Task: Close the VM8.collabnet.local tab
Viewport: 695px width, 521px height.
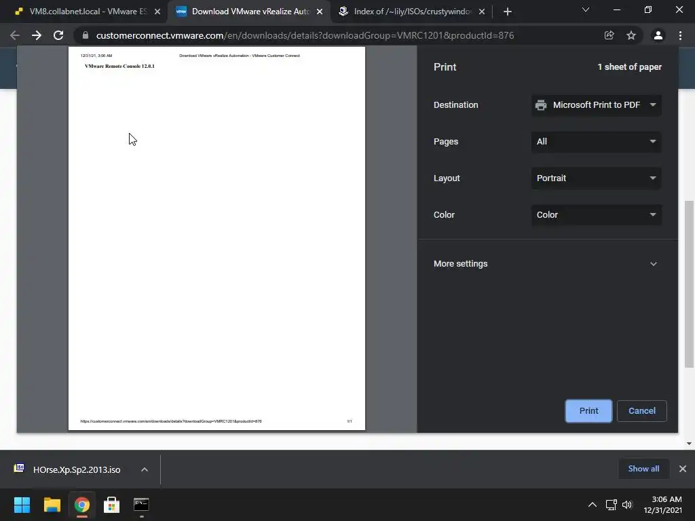Action: [157, 12]
